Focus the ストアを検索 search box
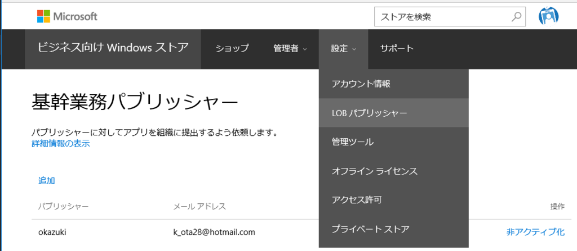The image size is (577, 251). coord(450,16)
